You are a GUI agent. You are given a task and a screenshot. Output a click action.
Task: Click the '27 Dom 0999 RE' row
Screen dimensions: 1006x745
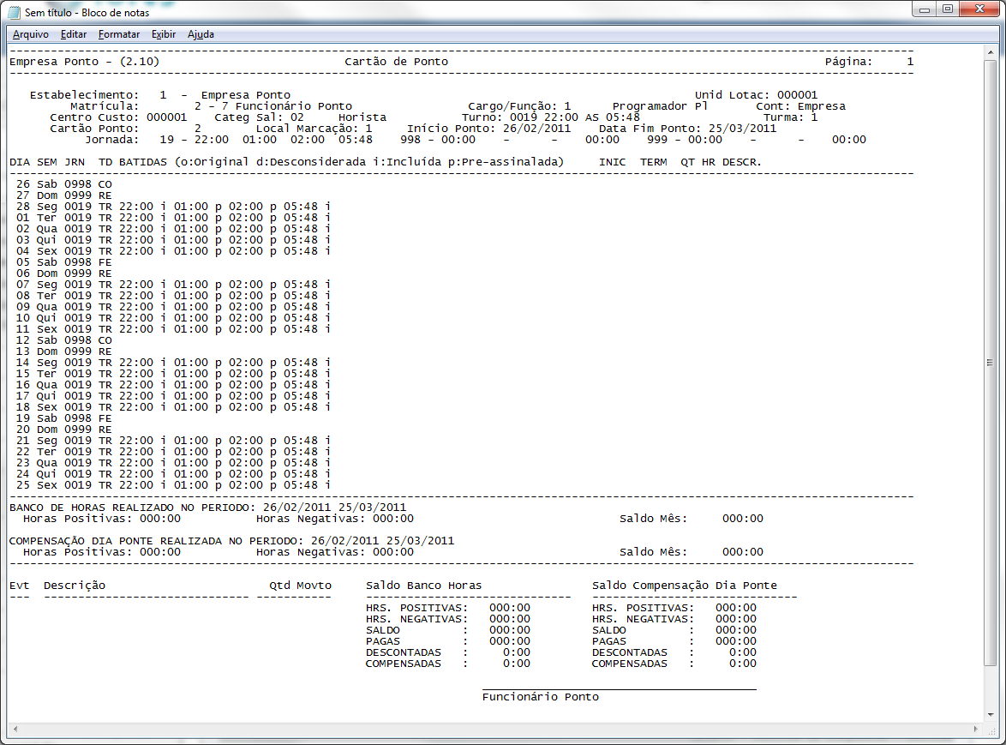(64, 195)
